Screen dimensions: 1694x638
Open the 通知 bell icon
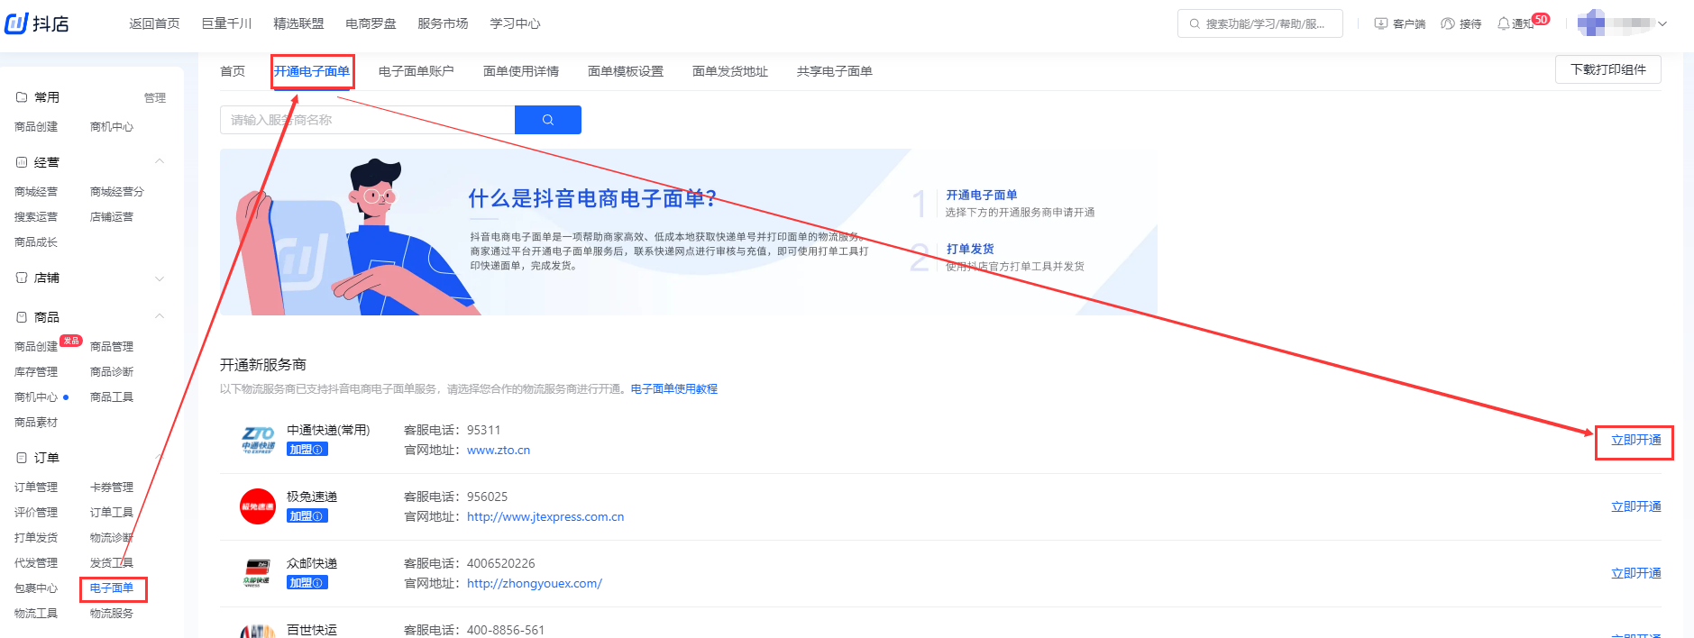pyautogui.click(x=1504, y=23)
